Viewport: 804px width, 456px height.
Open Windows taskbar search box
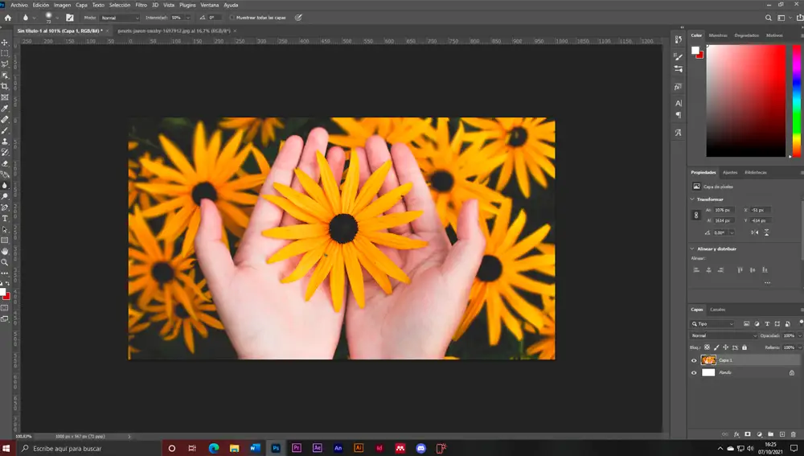click(x=90, y=448)
